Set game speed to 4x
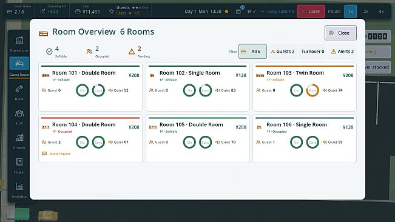The width and height of the screenshot is (395, 222). coord(381,12)
